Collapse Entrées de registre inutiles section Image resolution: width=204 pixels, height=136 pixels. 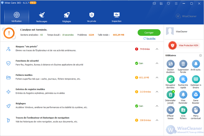coord(157,92)
